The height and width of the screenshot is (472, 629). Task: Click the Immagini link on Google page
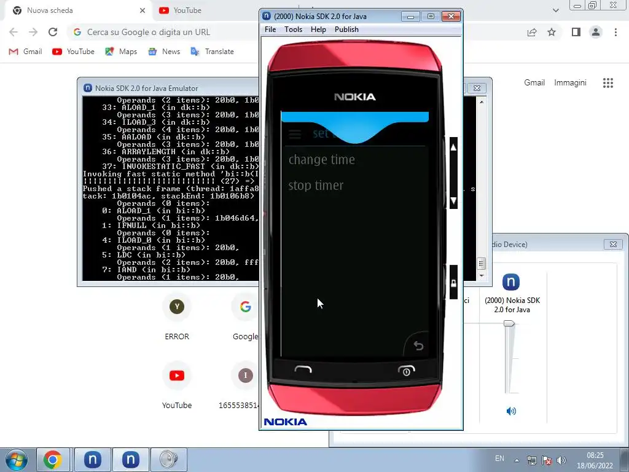[570, 83]
